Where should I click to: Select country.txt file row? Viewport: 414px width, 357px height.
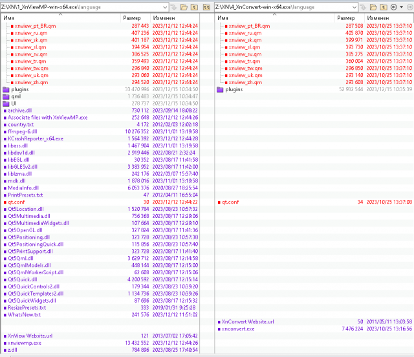(x=100, y=124)
